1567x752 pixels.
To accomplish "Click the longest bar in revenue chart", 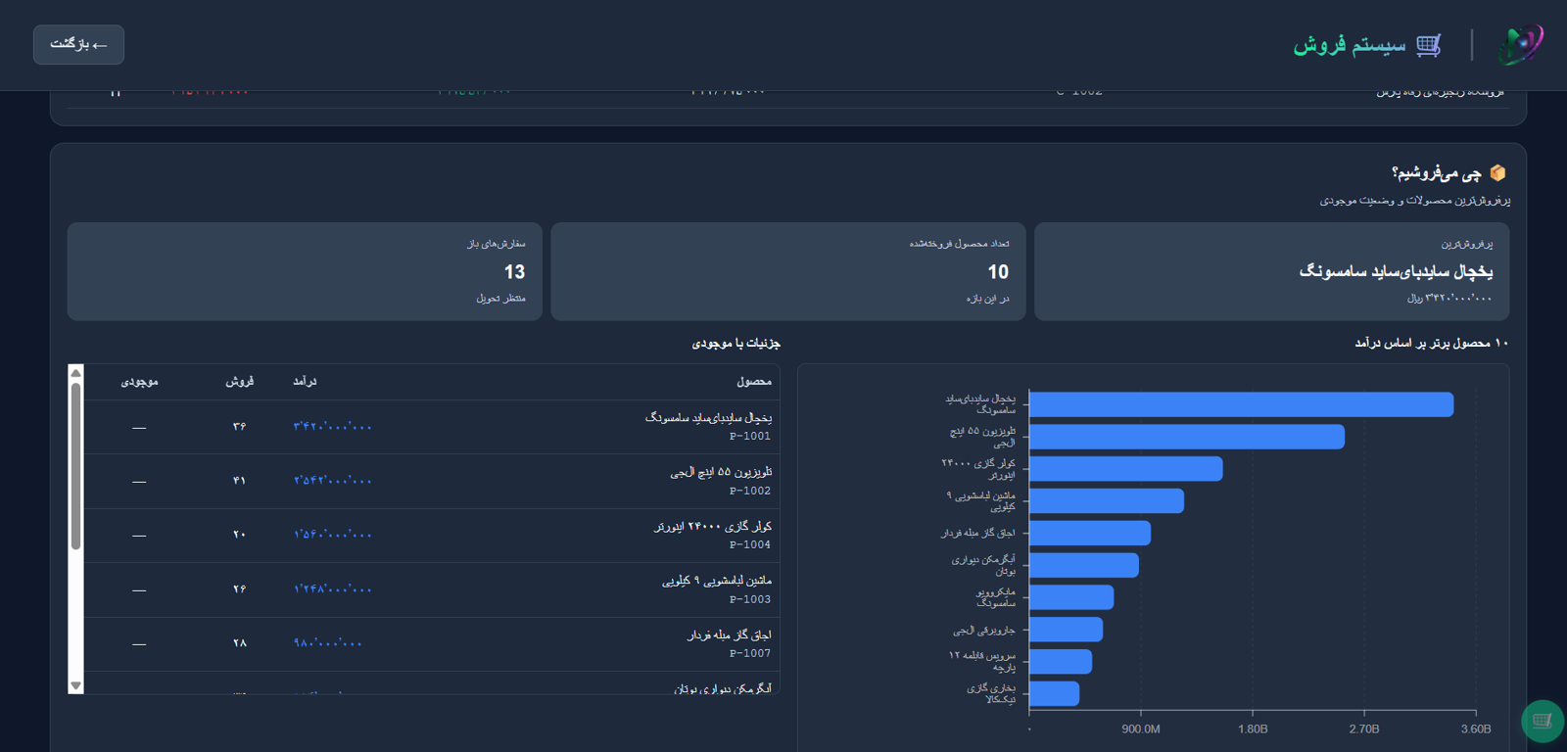I will point(1241,404).
